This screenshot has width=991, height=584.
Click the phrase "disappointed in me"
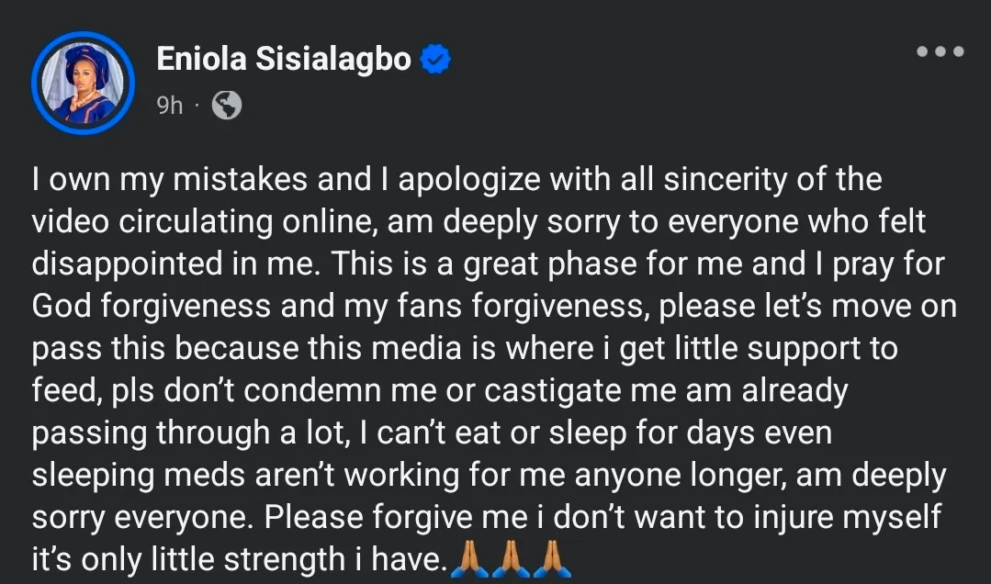[175, 264]
